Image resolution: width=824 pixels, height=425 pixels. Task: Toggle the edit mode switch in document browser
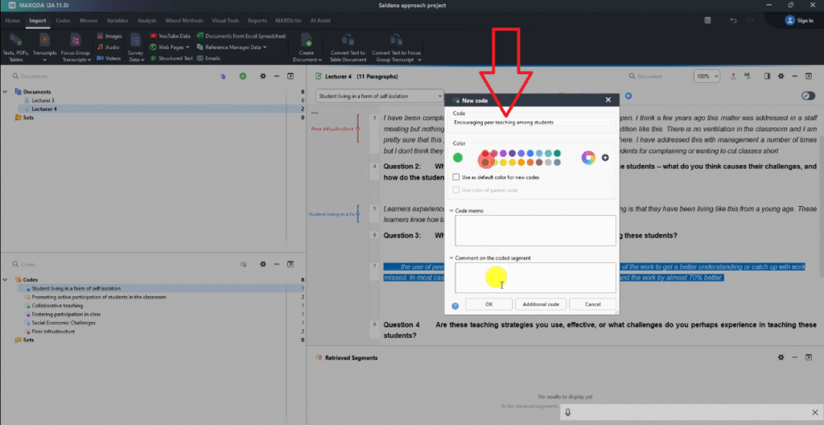[808, 96]
